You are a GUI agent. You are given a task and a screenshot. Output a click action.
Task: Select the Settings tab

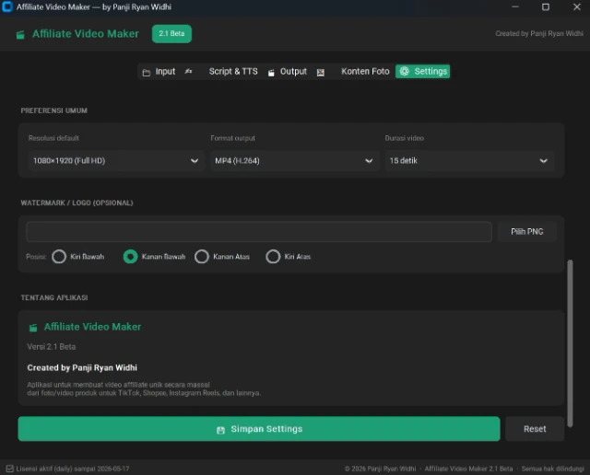(422, 72)
